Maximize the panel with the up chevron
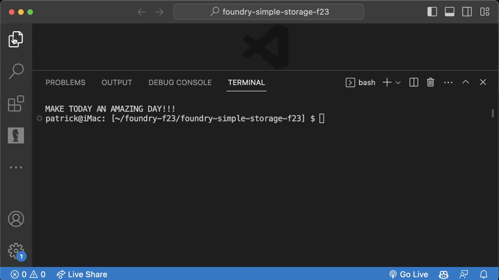Screen dimensions: 499x280 (465, 82)
